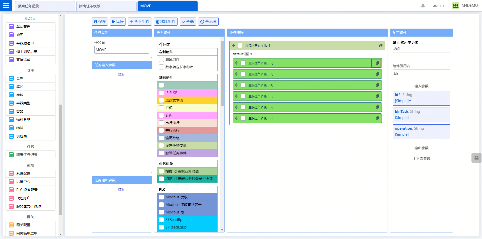Screen dimensions: 482x239
Task: Check the 表达式求值 checkbox
Action: pyautogui.click(x=161, y=100)
